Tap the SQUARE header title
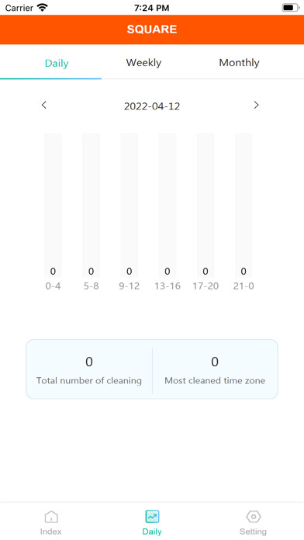The width and height of the screenshot is (304, 540). point(152,29)
